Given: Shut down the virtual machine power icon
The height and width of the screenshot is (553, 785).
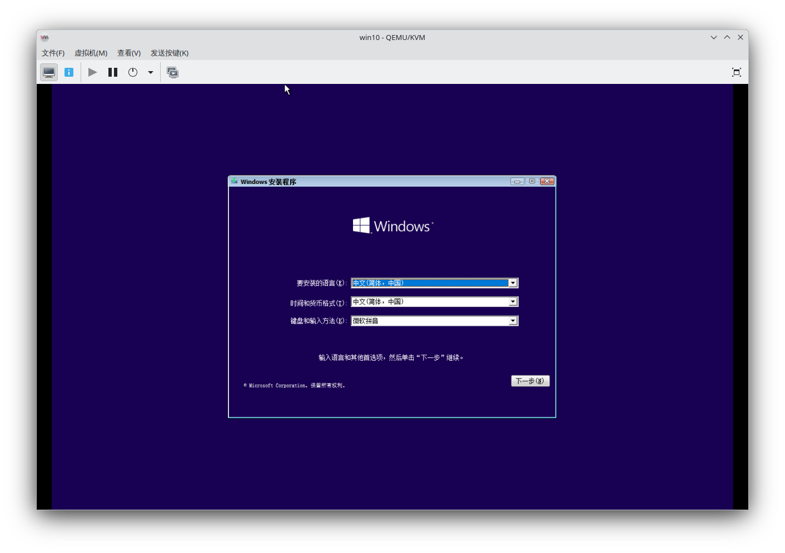Looking at the screenshot, I should [133, 72].
